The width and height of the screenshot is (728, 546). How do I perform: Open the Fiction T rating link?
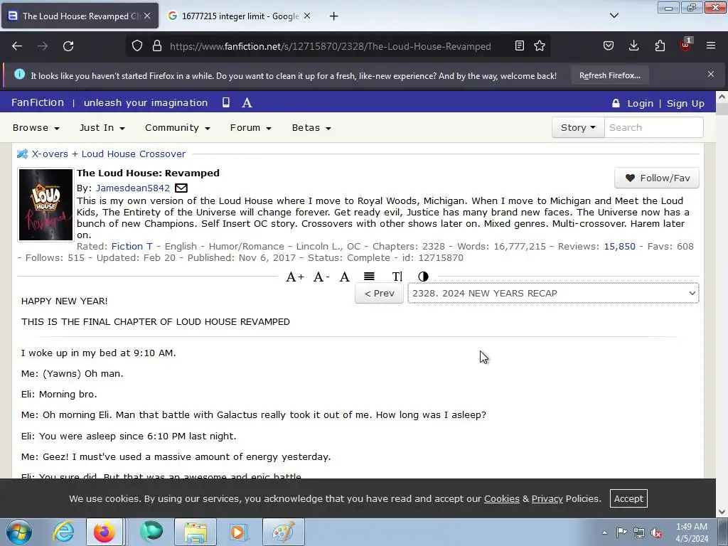tap(132, 247)
